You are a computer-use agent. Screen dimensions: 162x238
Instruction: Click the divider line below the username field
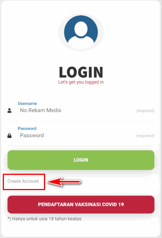(x=81, y=121)
